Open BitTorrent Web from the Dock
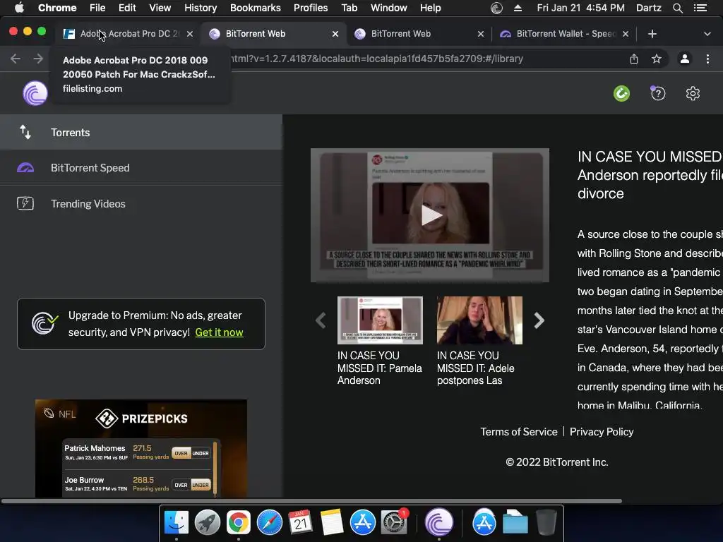The width and height of the screenshot is (723, 542). click(439, 523)
